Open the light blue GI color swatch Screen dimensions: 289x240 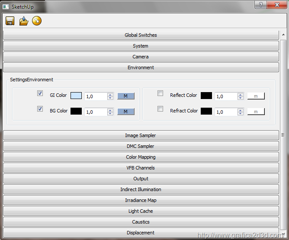(76, 96)
